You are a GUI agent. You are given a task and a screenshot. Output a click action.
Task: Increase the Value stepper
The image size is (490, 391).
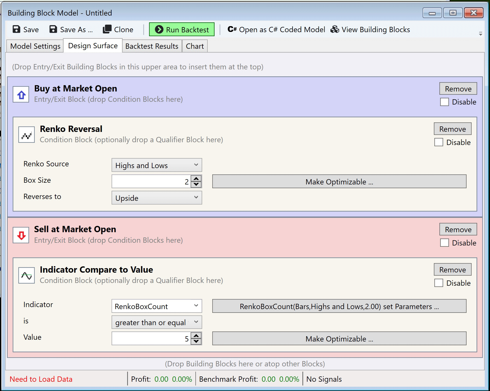(196, 335)
